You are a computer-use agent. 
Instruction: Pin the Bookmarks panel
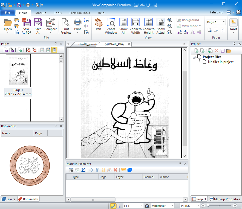pyautogui.click(x=56, y=126)
